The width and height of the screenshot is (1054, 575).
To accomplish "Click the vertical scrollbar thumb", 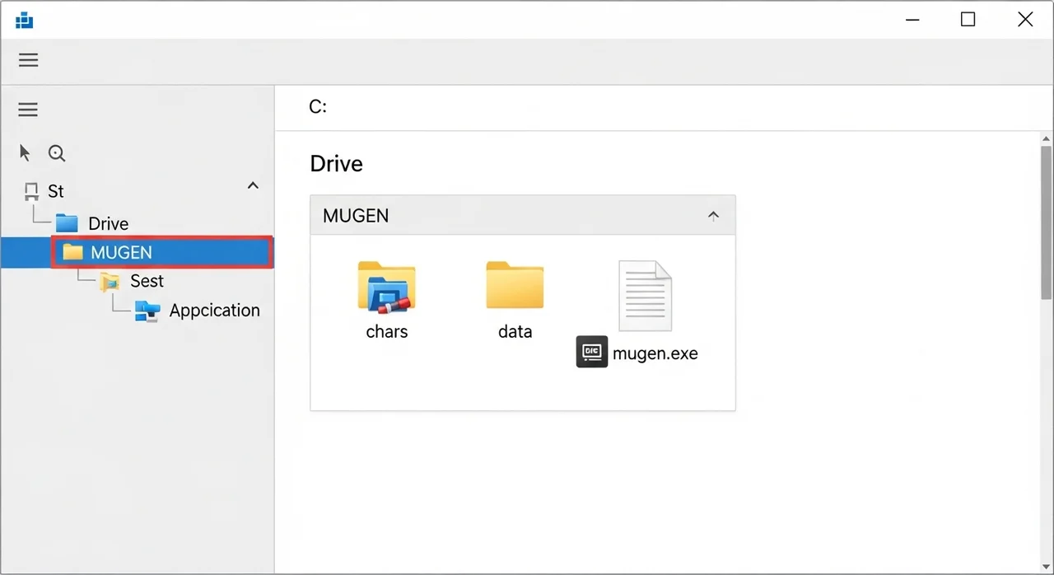I will (x=1046, y=222).
